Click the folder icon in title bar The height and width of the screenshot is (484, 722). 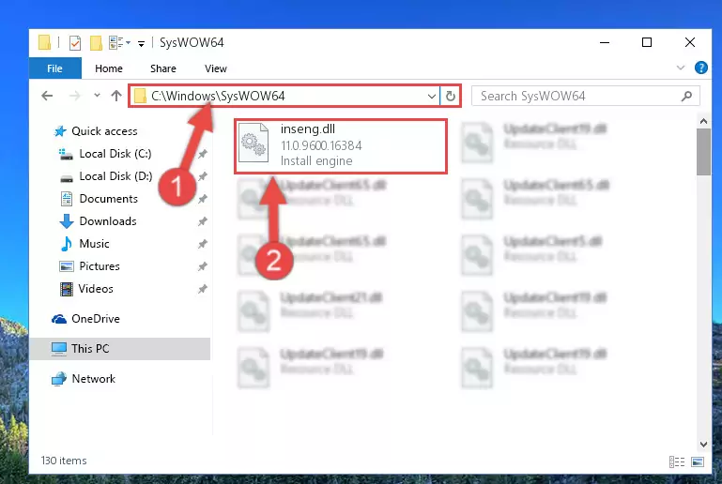point(45,42)
